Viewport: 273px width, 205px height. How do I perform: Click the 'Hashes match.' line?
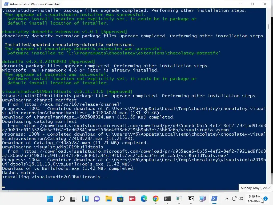pos(19,173)
